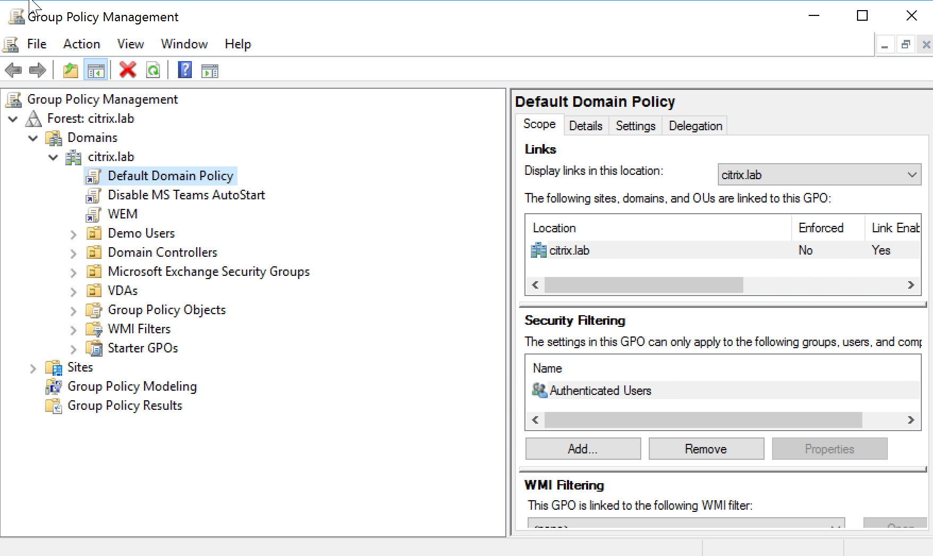Image resolution: width=933 pixels, height=556 pixels.
Task: Toggle the Show/Hide Console Tree icon
Action: click(96, 70)
